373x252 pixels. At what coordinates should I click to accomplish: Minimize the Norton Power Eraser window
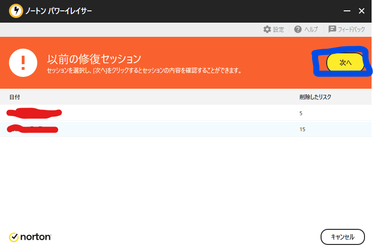347,11
